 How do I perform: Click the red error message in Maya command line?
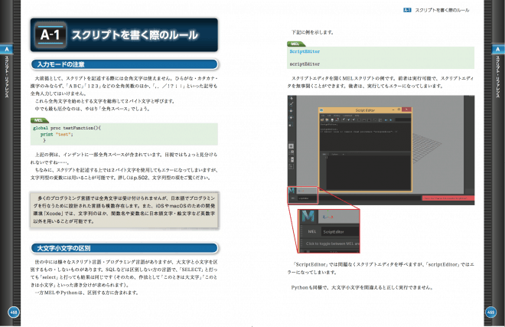(x=448, y=198)
